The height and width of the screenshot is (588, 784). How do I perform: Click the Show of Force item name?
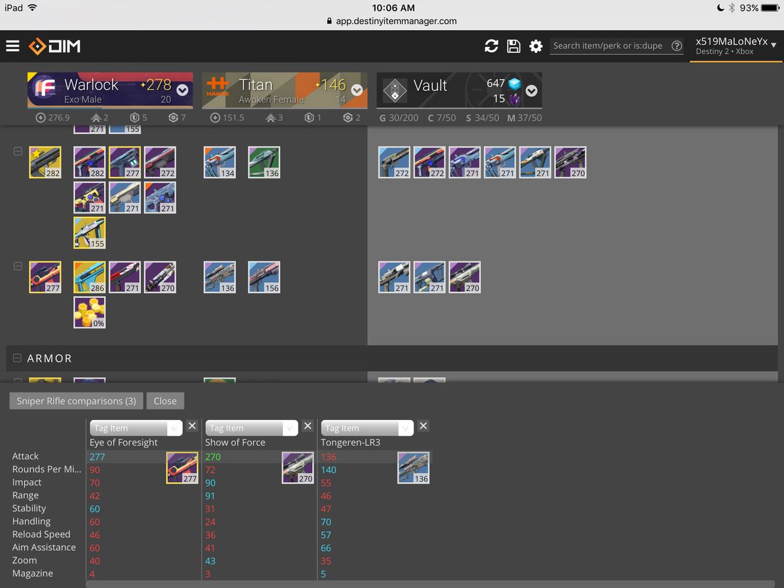coord(235,442)
